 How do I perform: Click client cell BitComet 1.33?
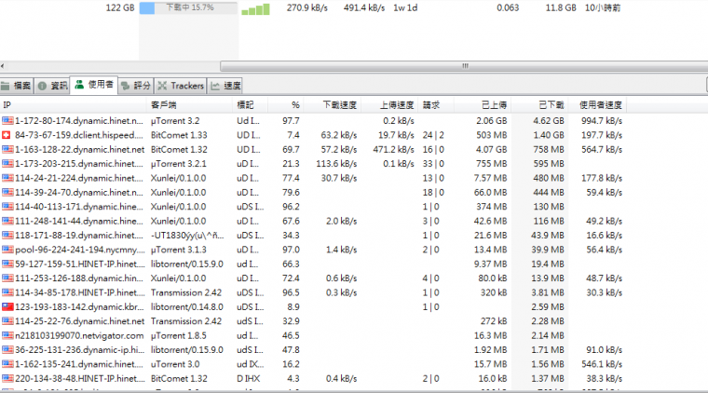click(179, 135)
